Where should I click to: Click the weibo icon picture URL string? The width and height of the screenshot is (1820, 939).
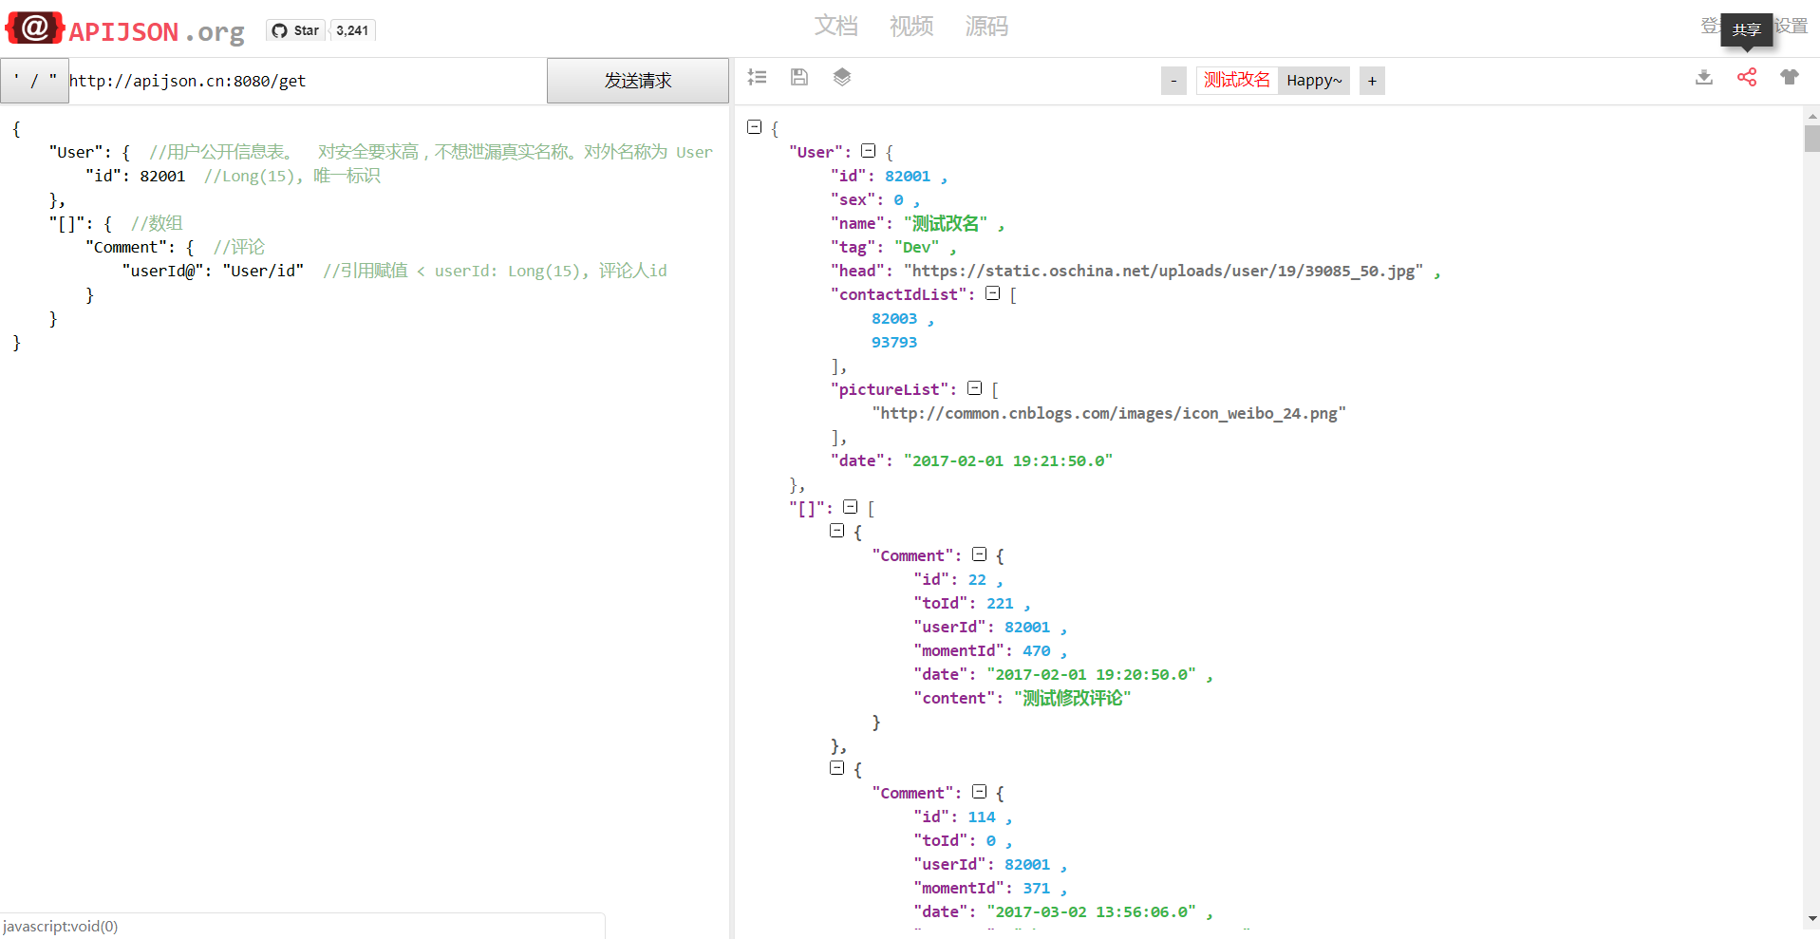(1109, 414)
